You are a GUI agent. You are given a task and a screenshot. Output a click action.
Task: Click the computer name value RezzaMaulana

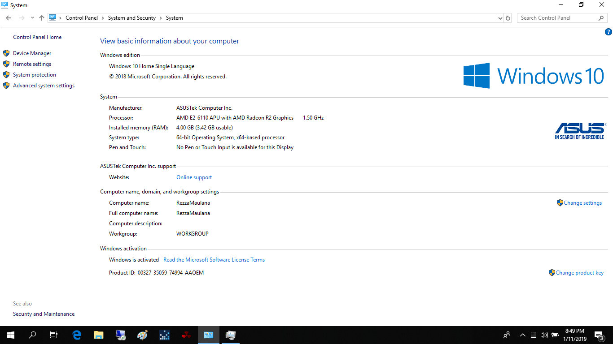(193, 203)
